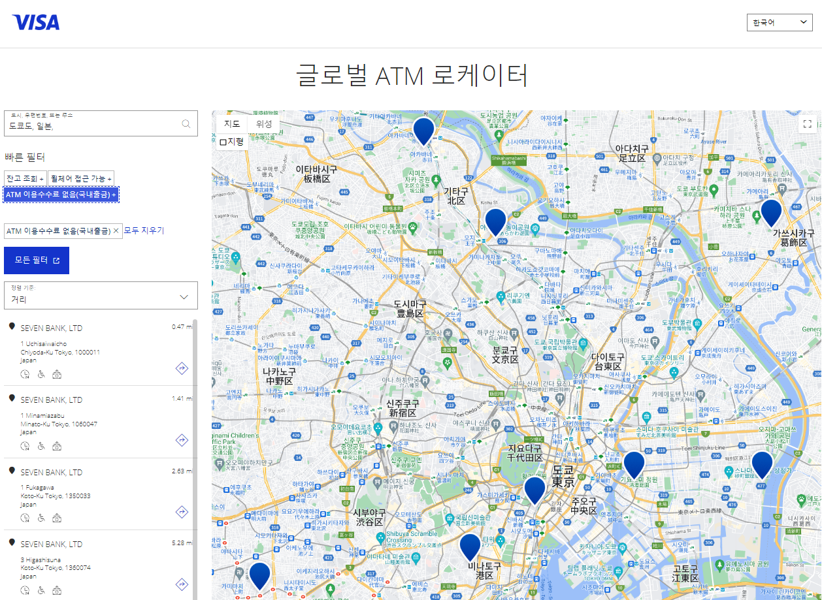Viewport: 822px width, 600px height.
Task: Select the ATM map pin in 기타구 near route 306
Action: 495,222
